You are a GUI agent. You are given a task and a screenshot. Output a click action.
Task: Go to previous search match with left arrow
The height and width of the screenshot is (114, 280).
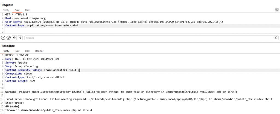[14, 38]
